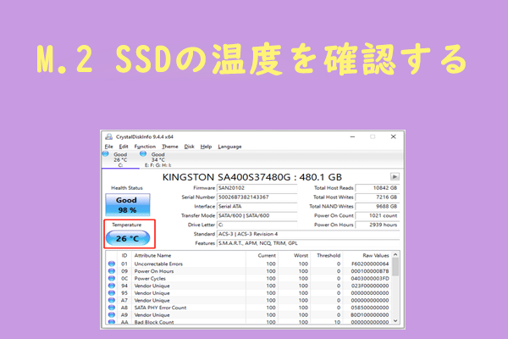Click the Threshold column header
The height and width of the screenshot is (339, 508).
point(327,256)
